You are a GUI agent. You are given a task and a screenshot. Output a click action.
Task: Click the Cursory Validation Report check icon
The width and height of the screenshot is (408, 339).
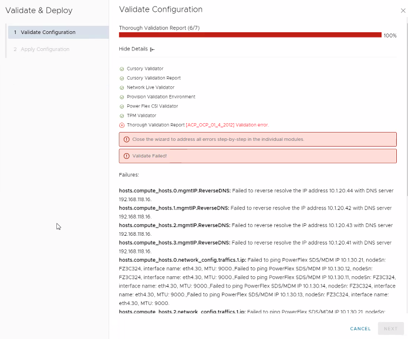(122, 78)
